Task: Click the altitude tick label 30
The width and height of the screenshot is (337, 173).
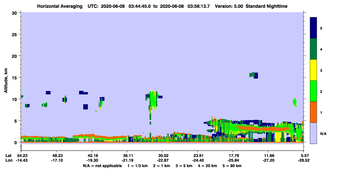Action: point(15,13)
